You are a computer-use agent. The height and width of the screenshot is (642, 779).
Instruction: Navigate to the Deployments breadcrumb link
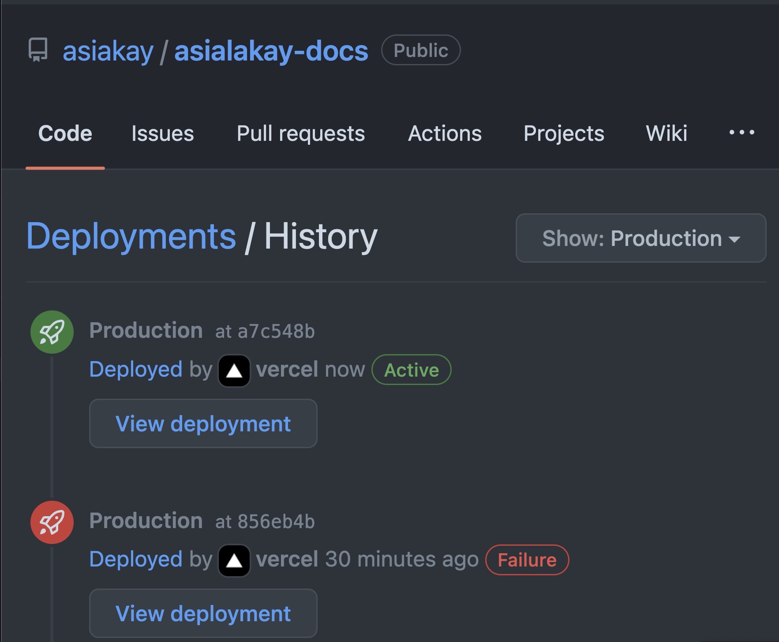131,237
